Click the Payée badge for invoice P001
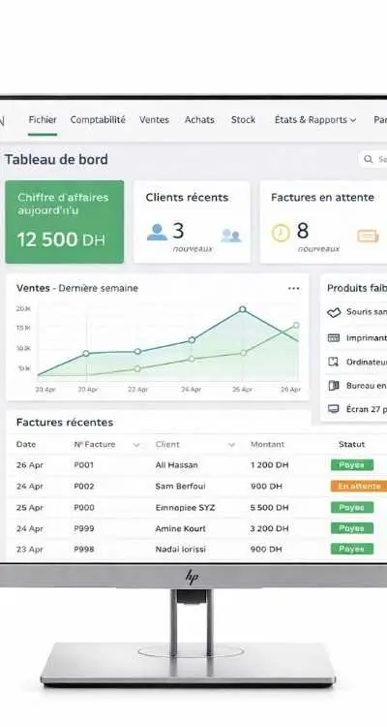 click(352, 464)
